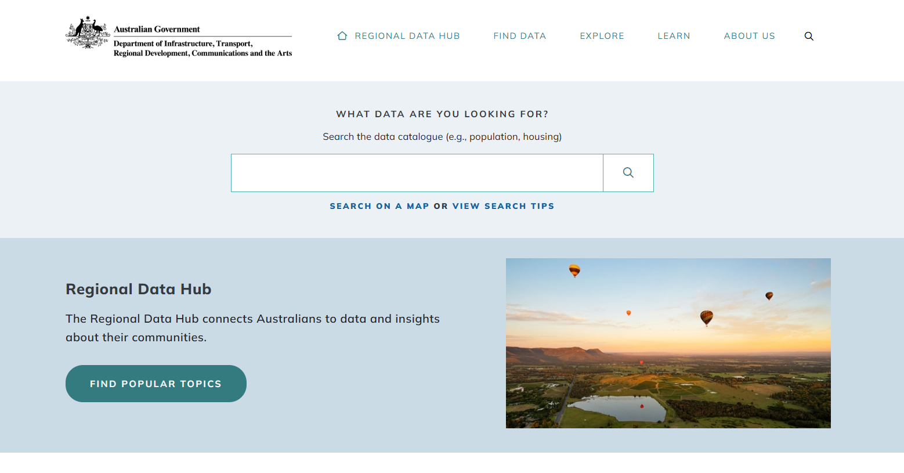Click the home icon beside Regional Data Hub
The height and width of the screenshot is (473, 904).
342,35
